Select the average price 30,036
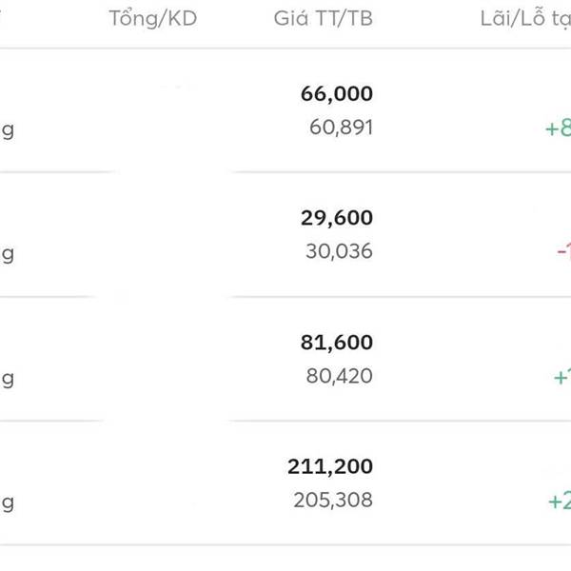The image size is (571, 571). point(341,251)
